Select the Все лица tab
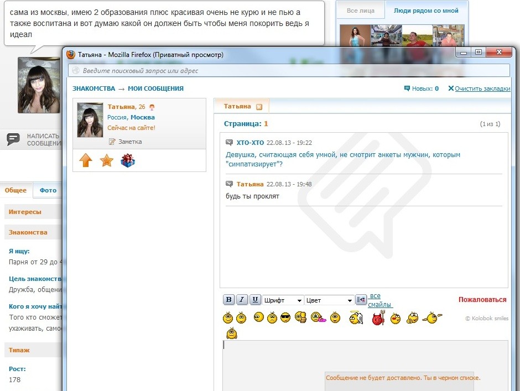 [360, 11]
